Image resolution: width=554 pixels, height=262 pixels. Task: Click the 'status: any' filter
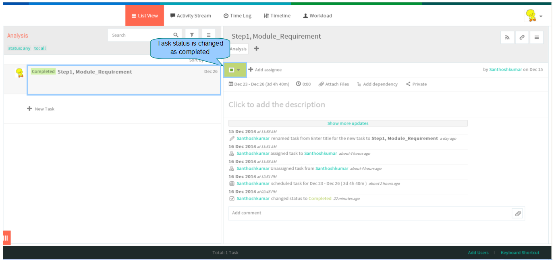[19, 48]
